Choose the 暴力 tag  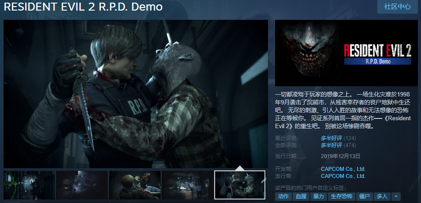coord(318,196)
